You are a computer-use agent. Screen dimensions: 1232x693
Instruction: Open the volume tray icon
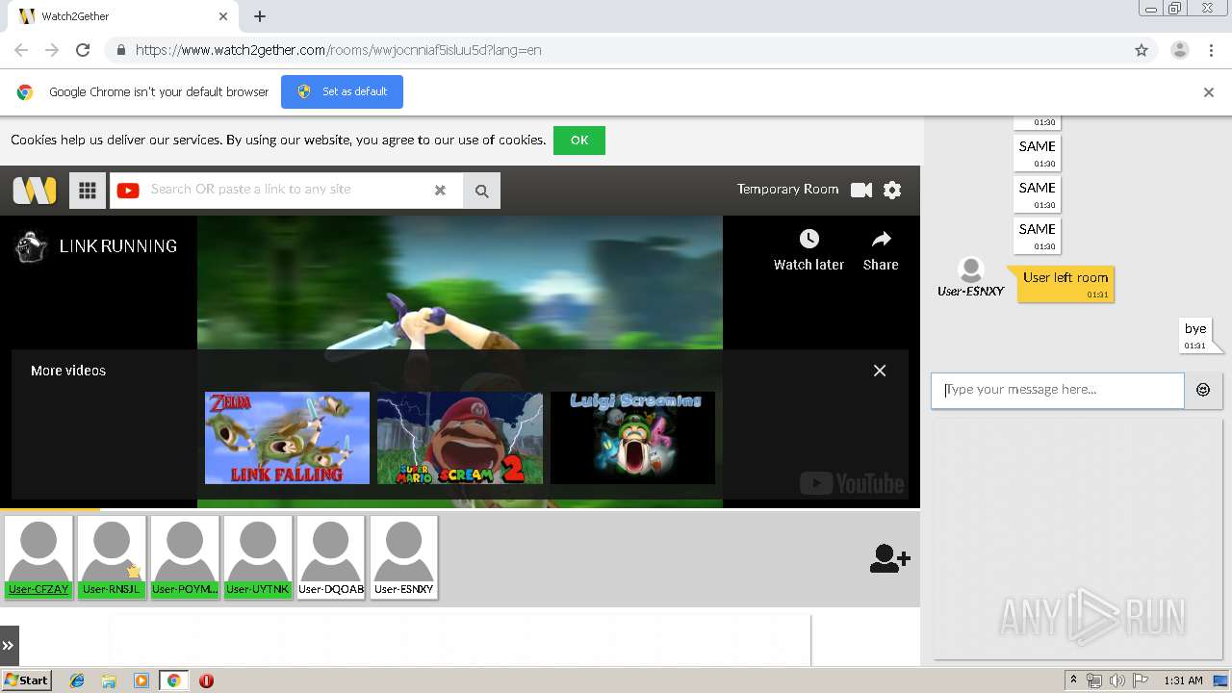tap(1117, 680)
